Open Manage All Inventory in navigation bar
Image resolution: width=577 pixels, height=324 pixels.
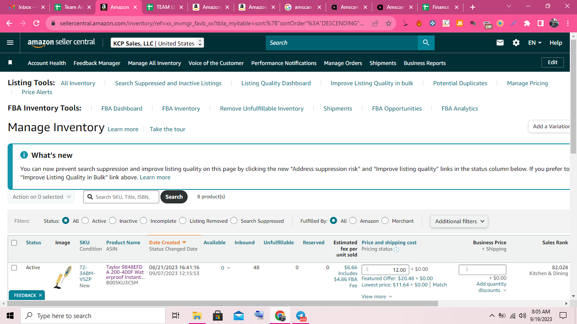click(x=155, y=63)
